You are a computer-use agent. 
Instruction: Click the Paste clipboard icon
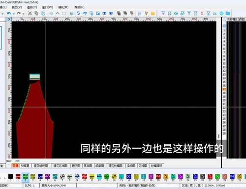(43, 13)
